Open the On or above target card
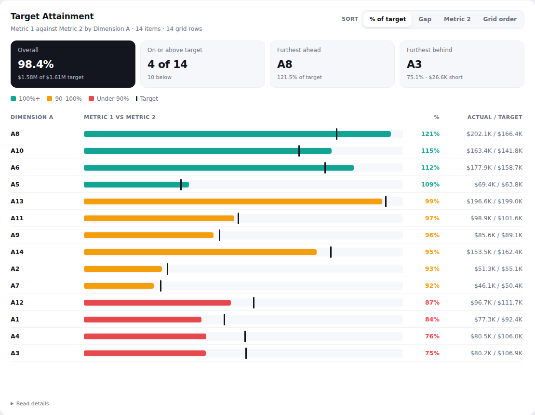 (202, 64)
